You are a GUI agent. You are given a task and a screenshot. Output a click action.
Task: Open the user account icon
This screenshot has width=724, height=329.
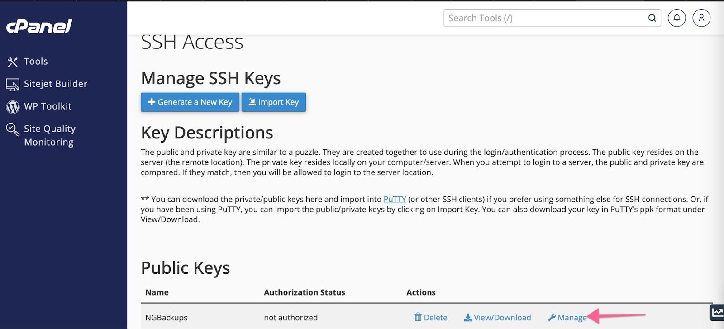click(701, 18)
